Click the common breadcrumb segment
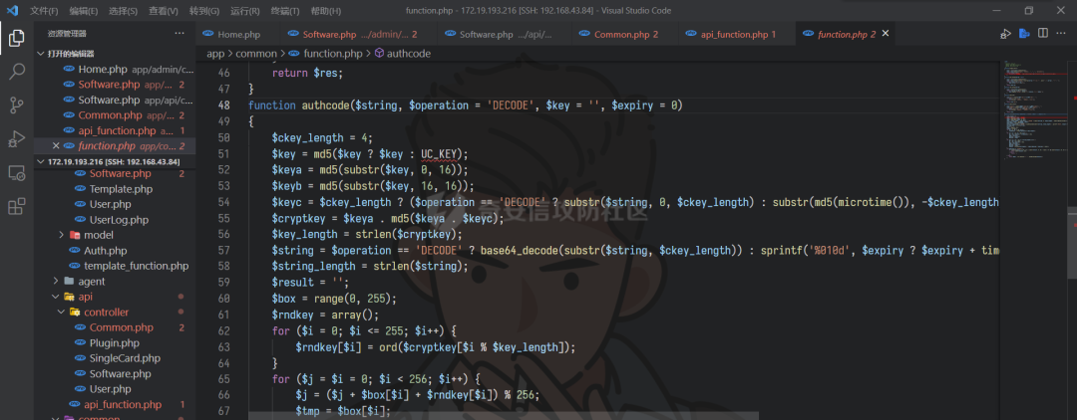 256,53
